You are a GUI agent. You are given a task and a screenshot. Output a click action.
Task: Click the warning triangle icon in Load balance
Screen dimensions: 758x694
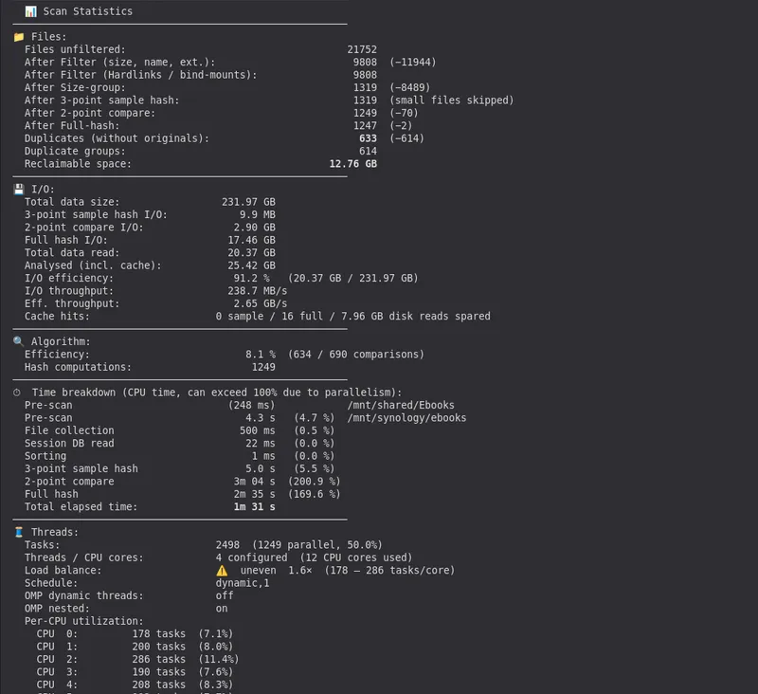[222, 570]
